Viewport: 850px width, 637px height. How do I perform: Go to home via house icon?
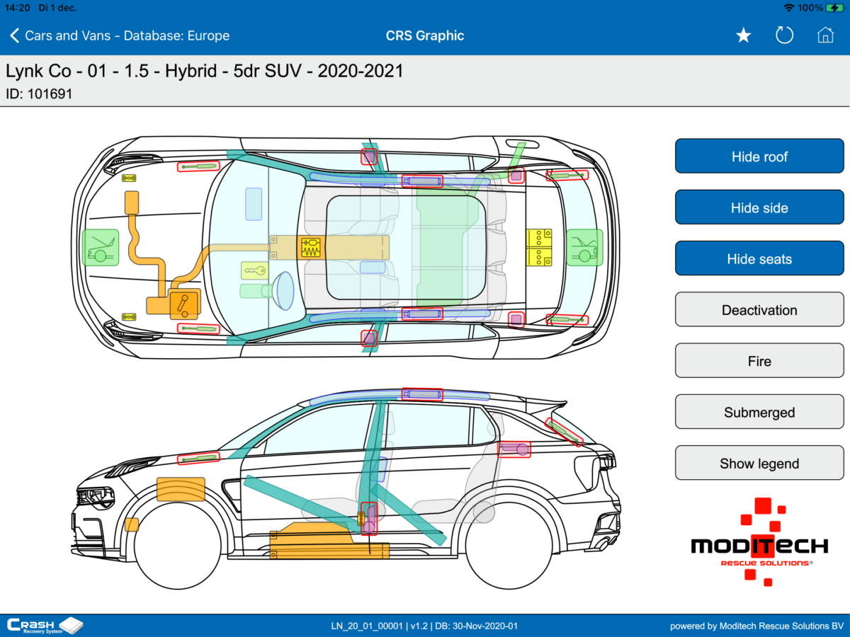[825, 35]
